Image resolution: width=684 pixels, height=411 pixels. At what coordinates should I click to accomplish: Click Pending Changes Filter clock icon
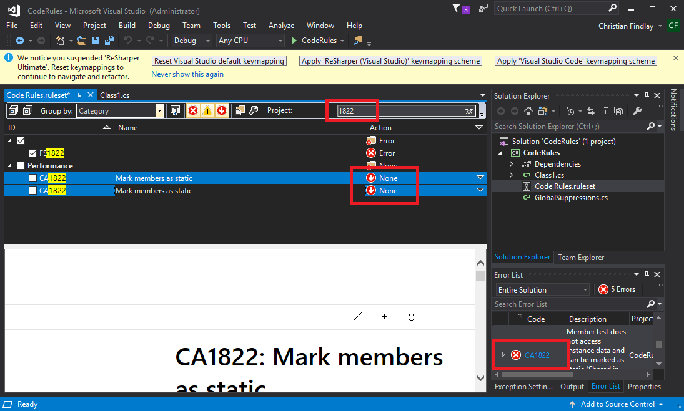pos(570,111)
